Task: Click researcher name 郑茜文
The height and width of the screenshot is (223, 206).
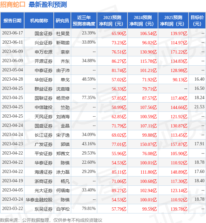Action: (63, 154)
